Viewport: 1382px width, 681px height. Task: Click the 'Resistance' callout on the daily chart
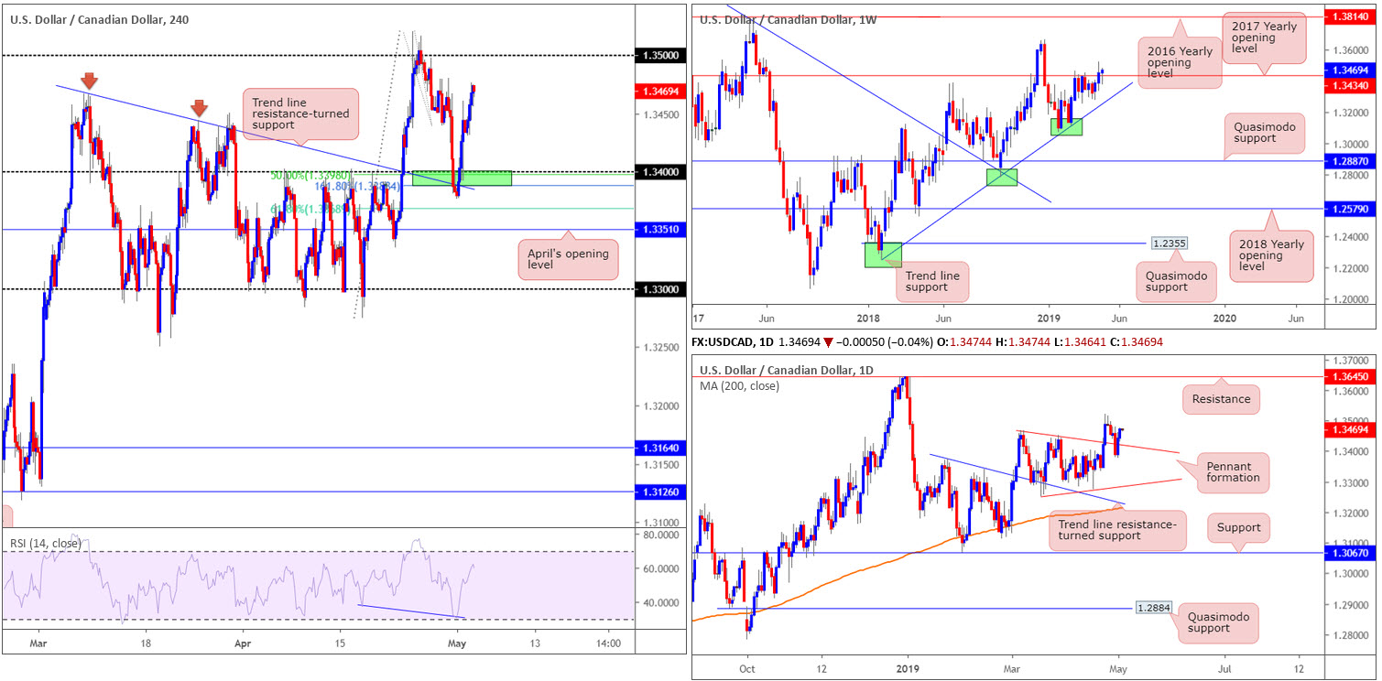[1221, 399]
